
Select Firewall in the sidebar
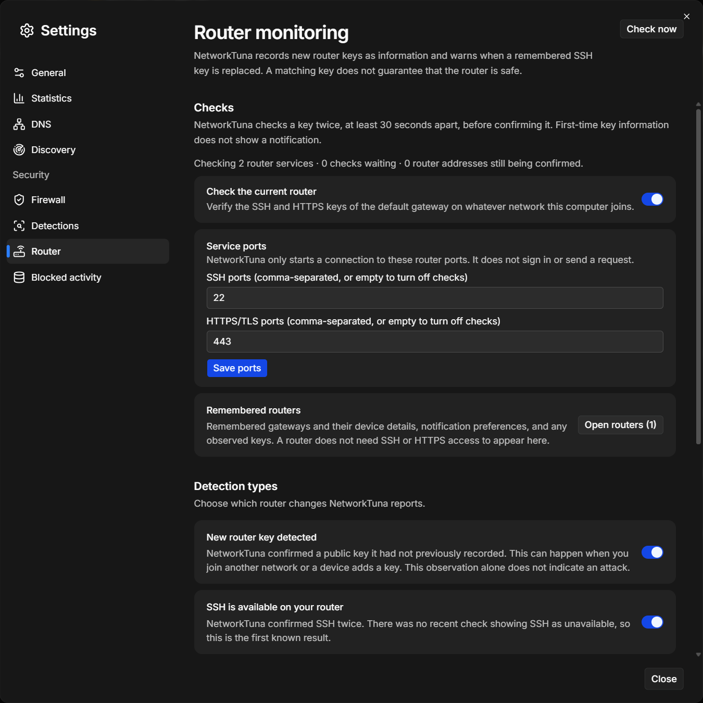[x=88, y=200]
